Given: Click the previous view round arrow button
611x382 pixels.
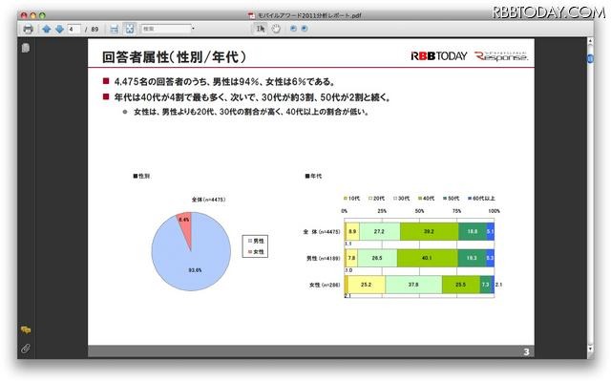Looking at the screenshot, I should (293, 29).
